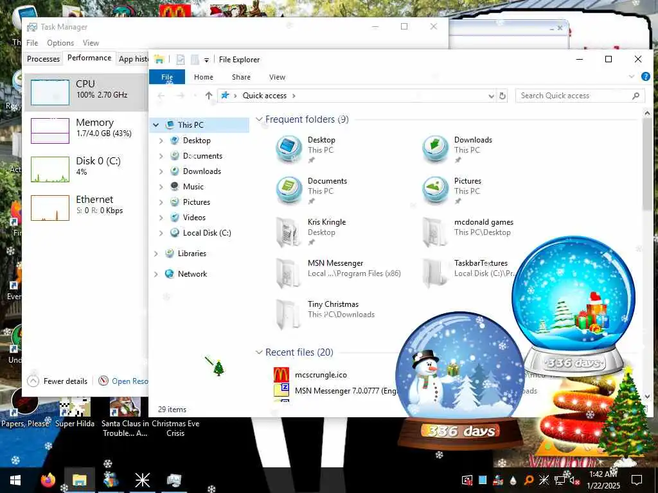Switch to Processes tab in Task Manager
Viewport: 658px width, 493px height.
[43, 58]
